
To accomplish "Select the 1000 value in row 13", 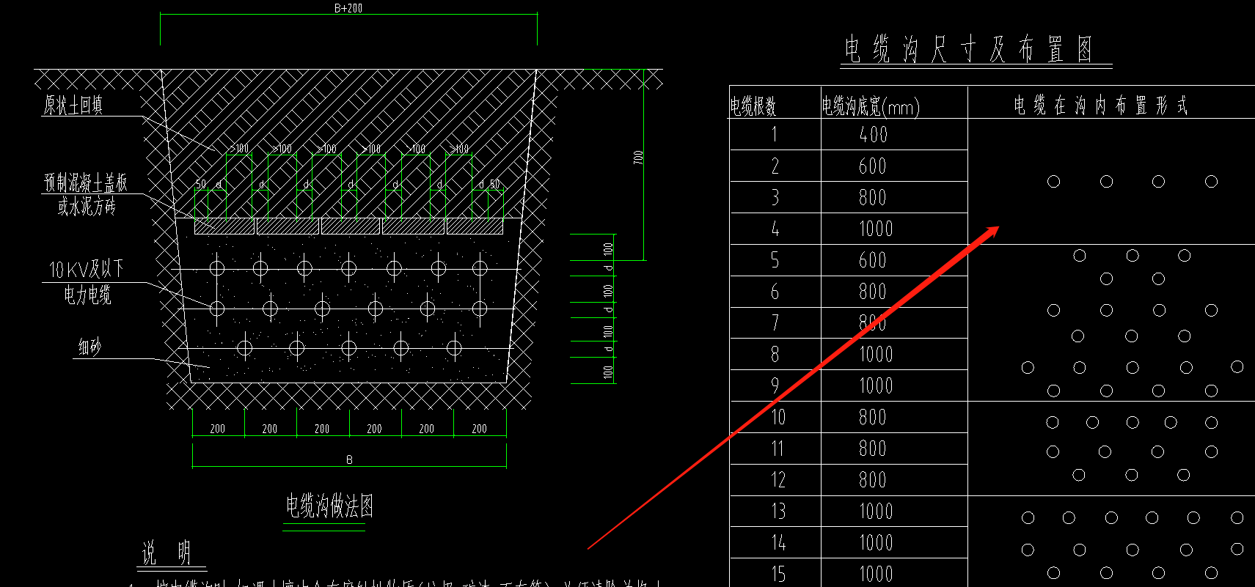I will 876,511.
